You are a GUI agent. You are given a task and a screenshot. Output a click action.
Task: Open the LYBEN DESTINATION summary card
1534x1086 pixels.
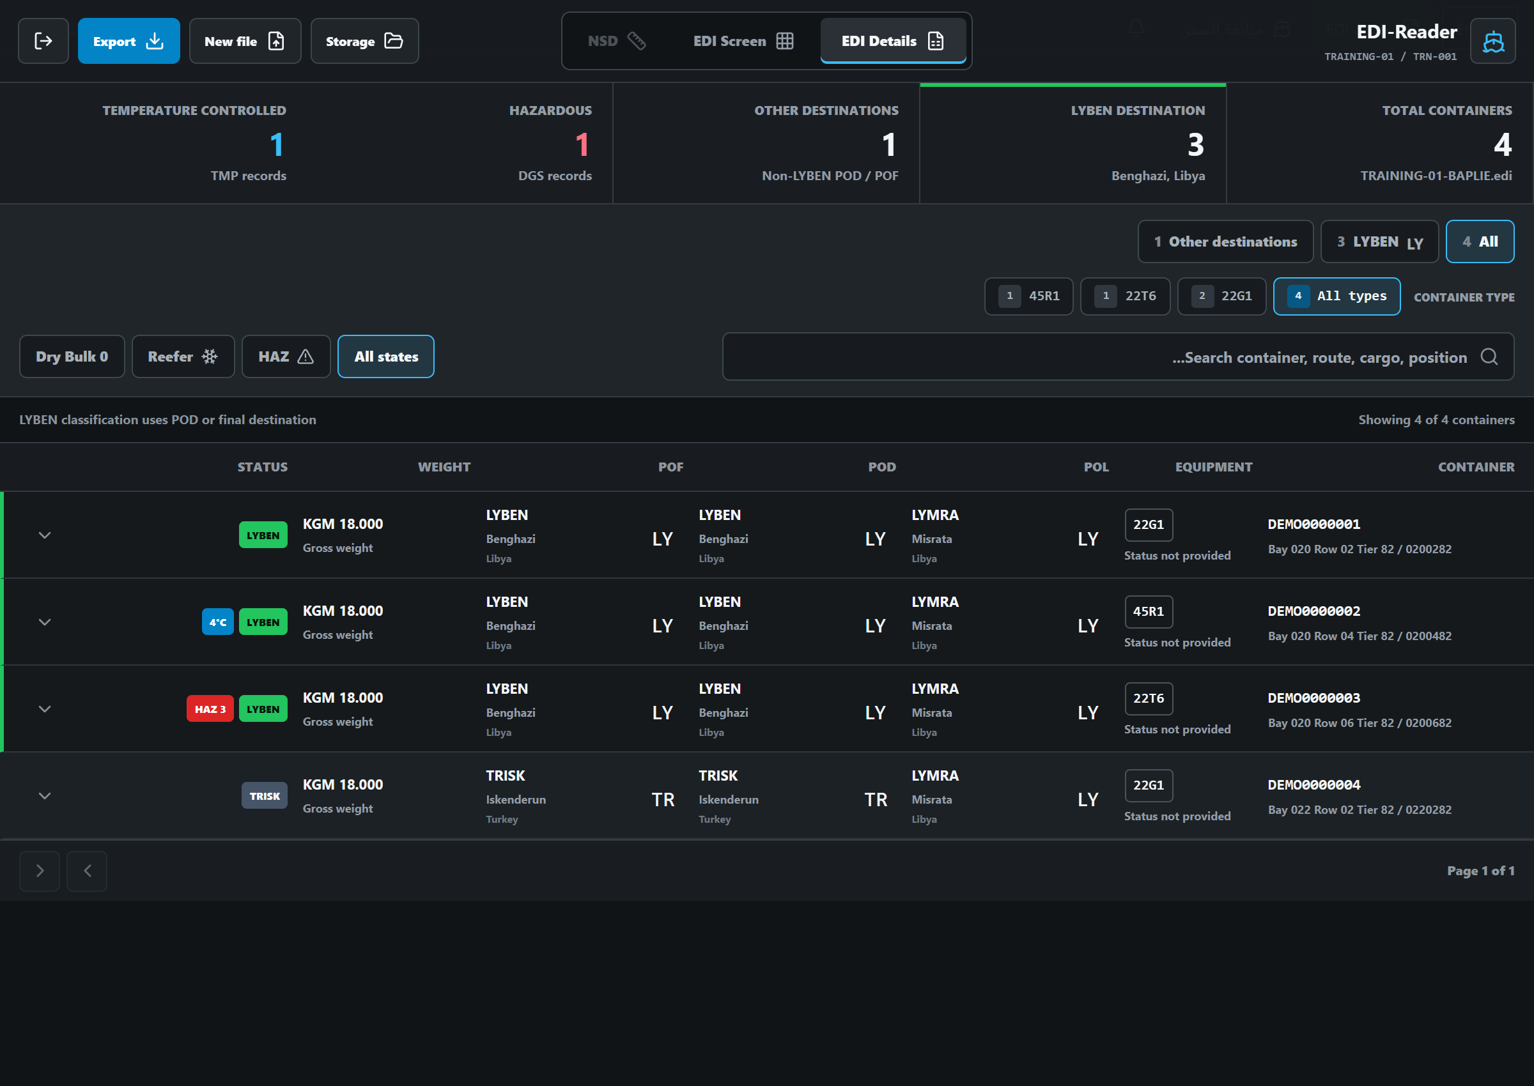[x=1073, y=143]
